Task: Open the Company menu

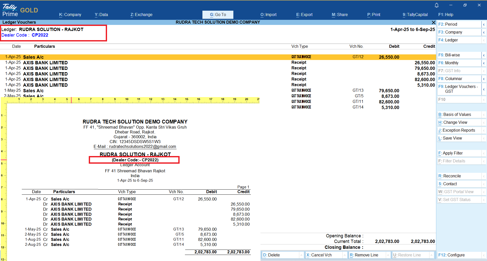Action: point(70,15)
